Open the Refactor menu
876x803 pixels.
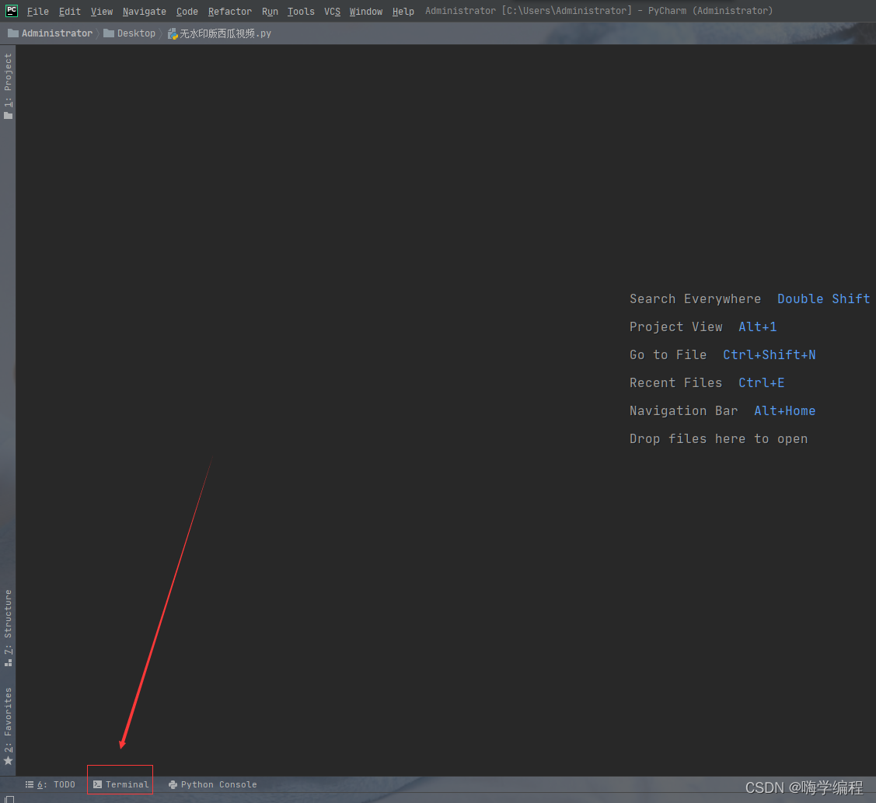pyautogui.click(x=229, y=11)
